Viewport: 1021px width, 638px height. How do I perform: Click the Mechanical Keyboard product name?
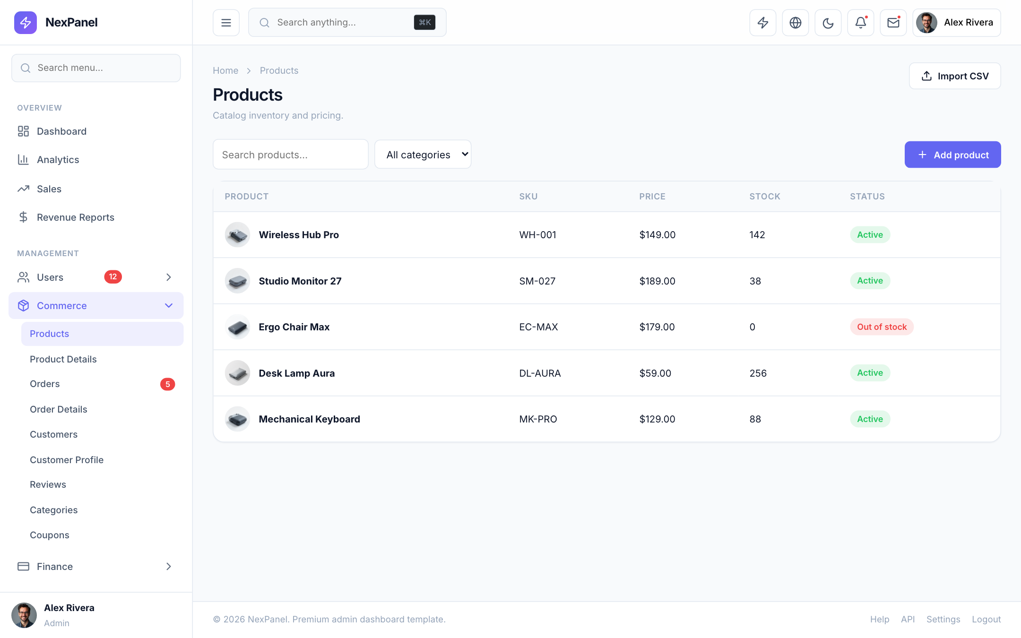(309, 419)
